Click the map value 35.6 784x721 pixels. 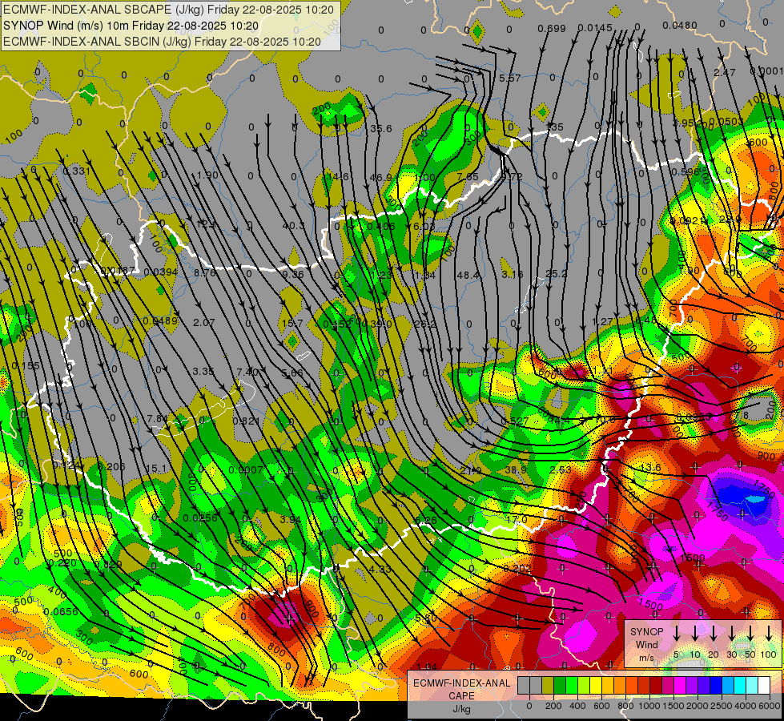coord(381,129)
